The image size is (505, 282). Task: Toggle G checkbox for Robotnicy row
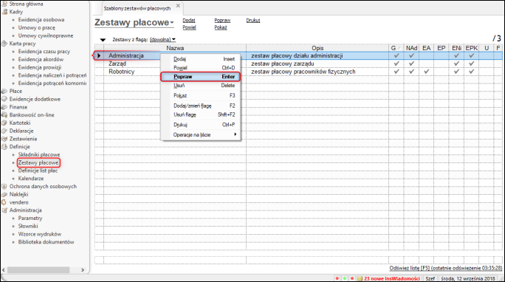coord(396,72)
